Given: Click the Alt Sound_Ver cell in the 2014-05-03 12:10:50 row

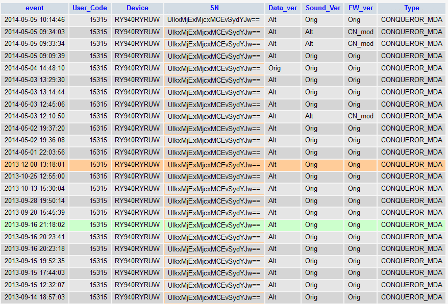Looking at the screenshot, I should (309, 116).
